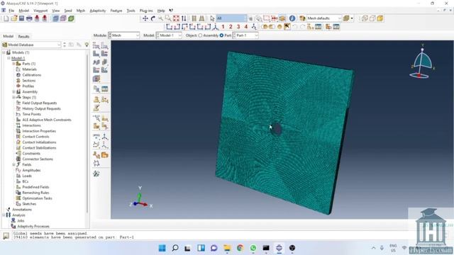Open the Module dropdown showing Mesh
The image size is (454, 255).
[x=124, y=35]
